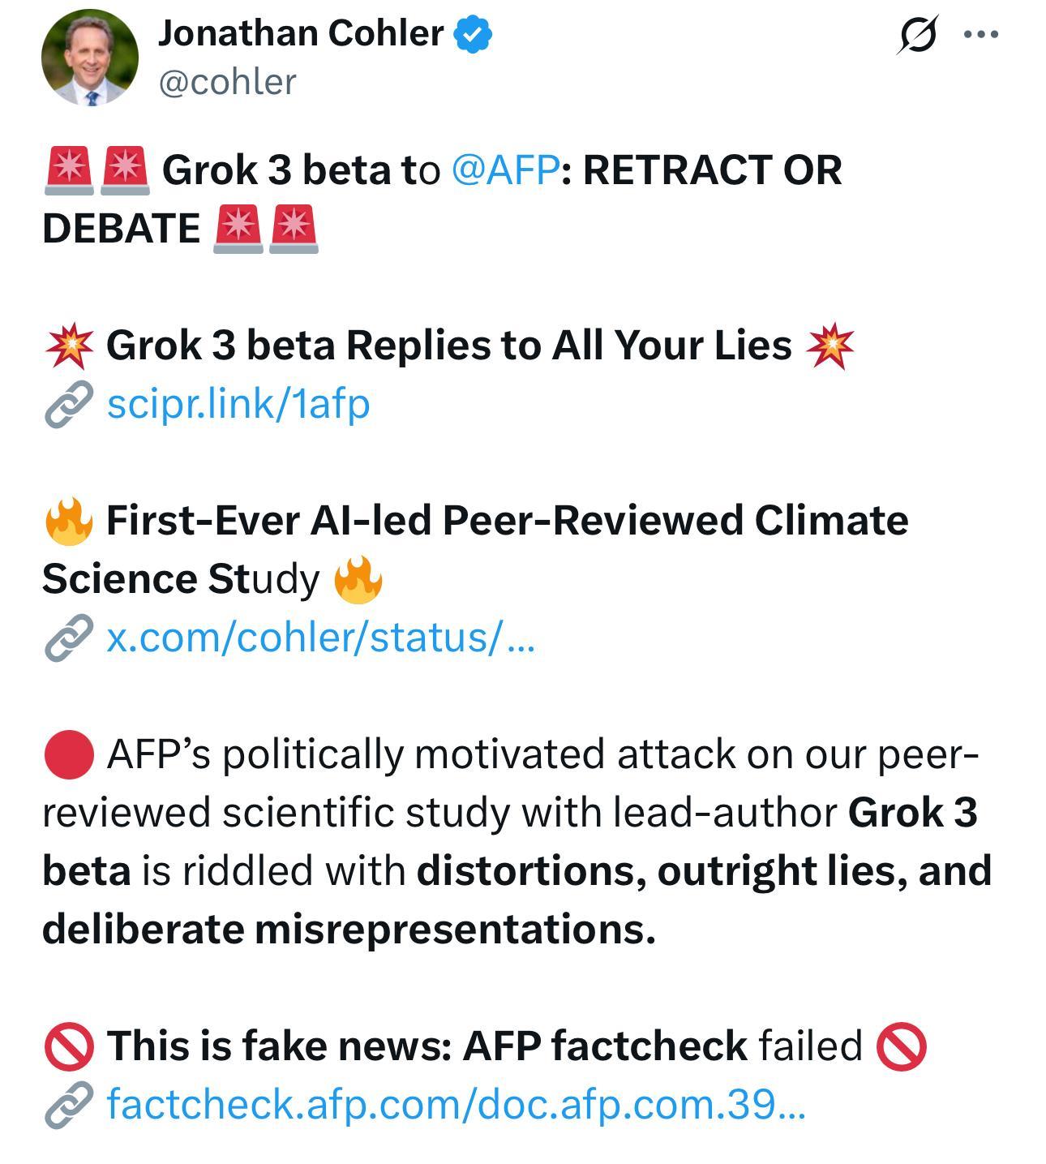Open the three-dot more options menu
Image resolution: width=1046 pixels, height=1164 pixels.
(982, 35)
